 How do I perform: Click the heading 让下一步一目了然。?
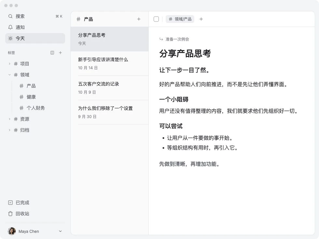(184, 70)
